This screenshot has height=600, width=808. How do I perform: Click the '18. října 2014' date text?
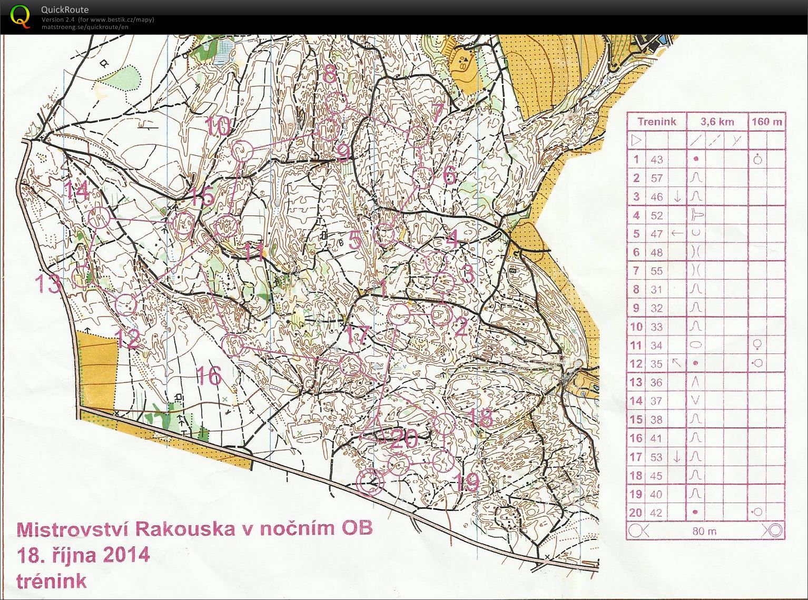83,555
